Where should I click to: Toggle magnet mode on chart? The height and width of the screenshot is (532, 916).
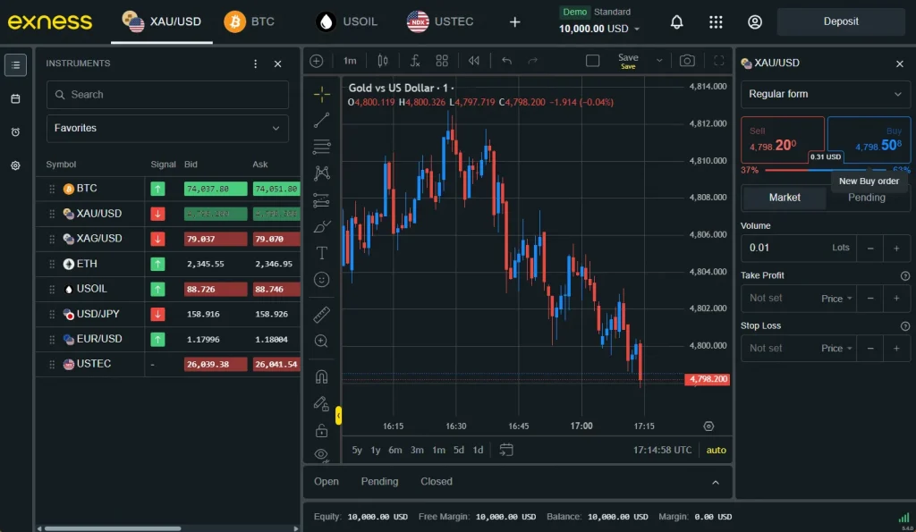pos(321,376)
